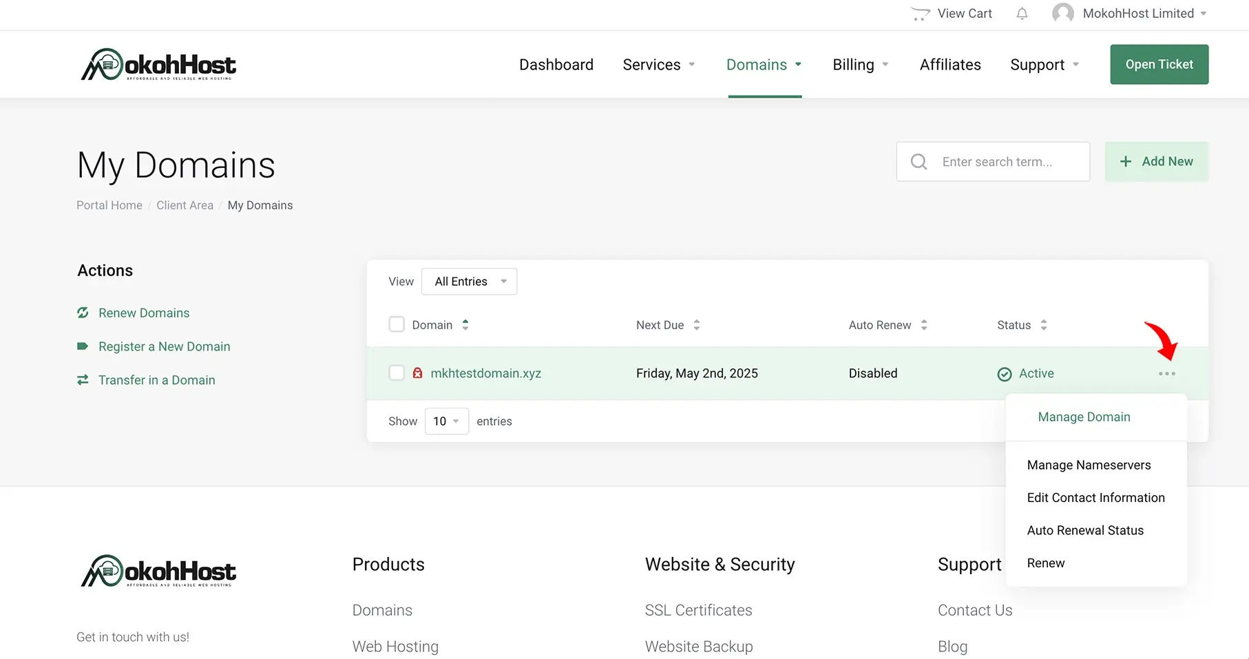Select Renew in the row menu
The height and width of the screenshot is (659, 1249).
coord(1046,563)
